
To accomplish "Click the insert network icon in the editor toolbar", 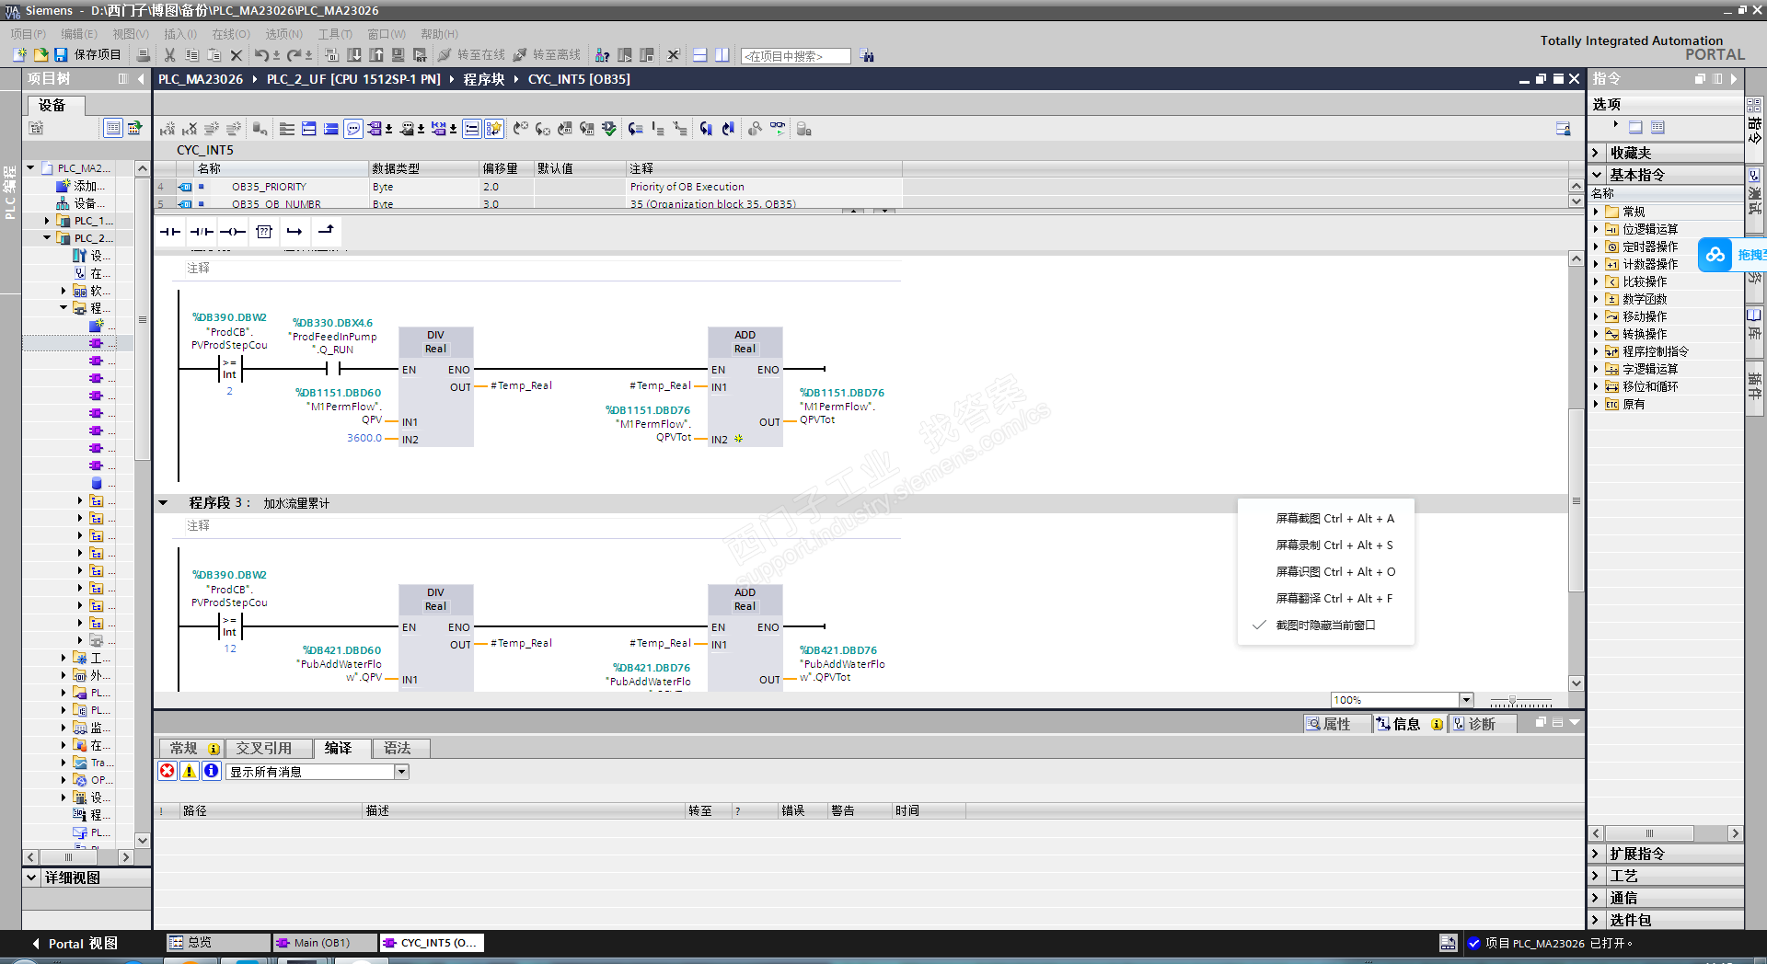I will [167, 129].
